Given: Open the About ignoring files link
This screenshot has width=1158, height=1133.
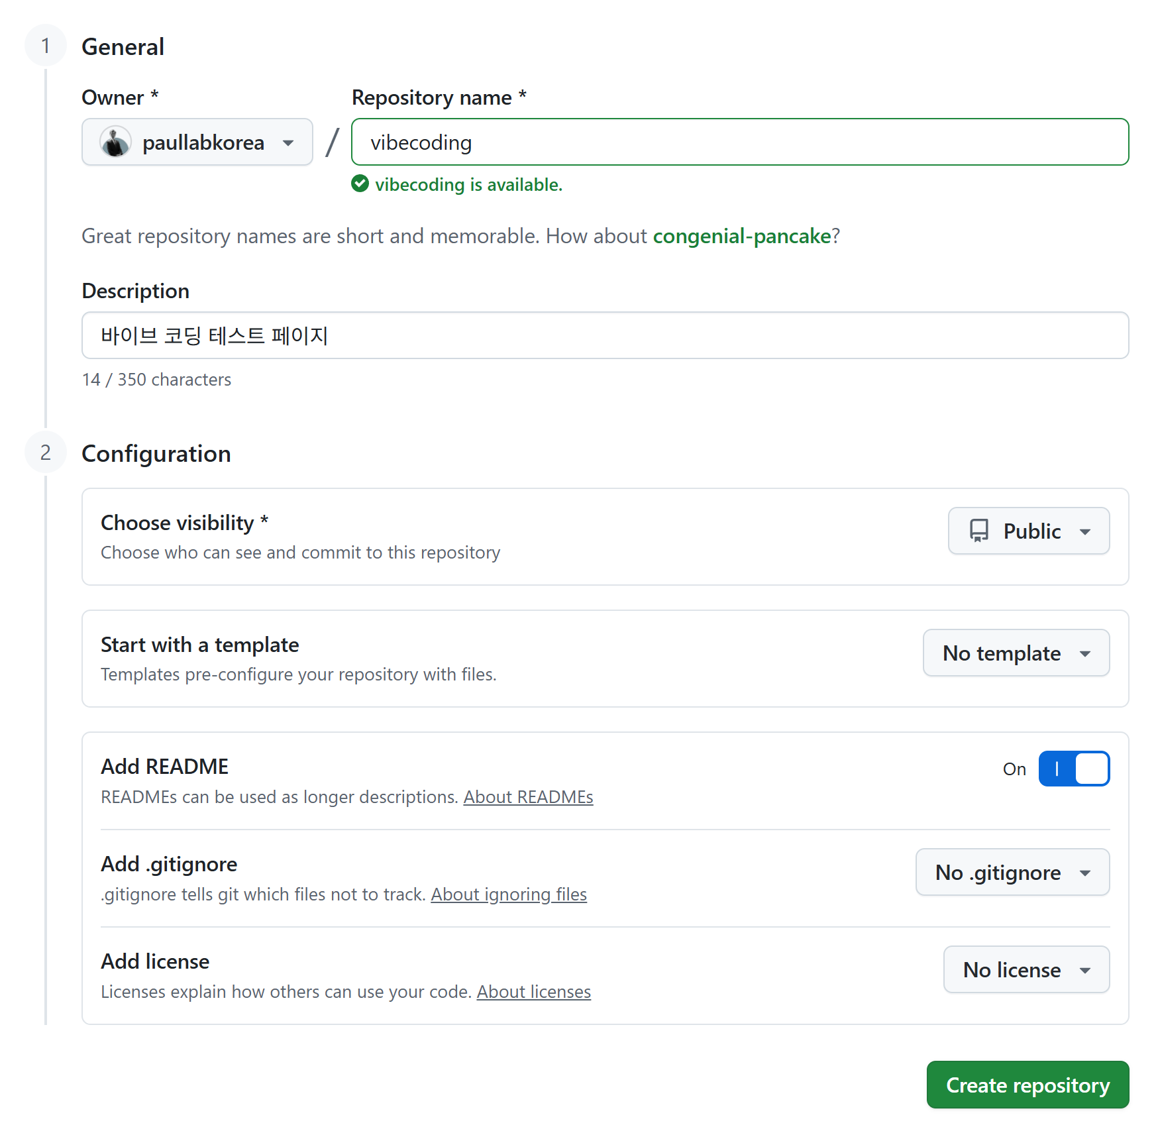Looking at the screenshot, I should [x=508, y=894].
